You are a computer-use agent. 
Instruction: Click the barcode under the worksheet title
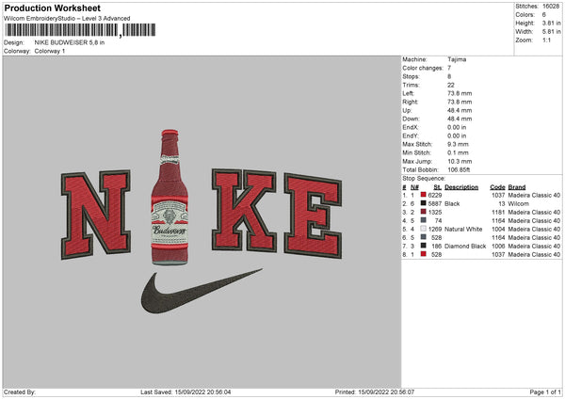pos(80,30)
